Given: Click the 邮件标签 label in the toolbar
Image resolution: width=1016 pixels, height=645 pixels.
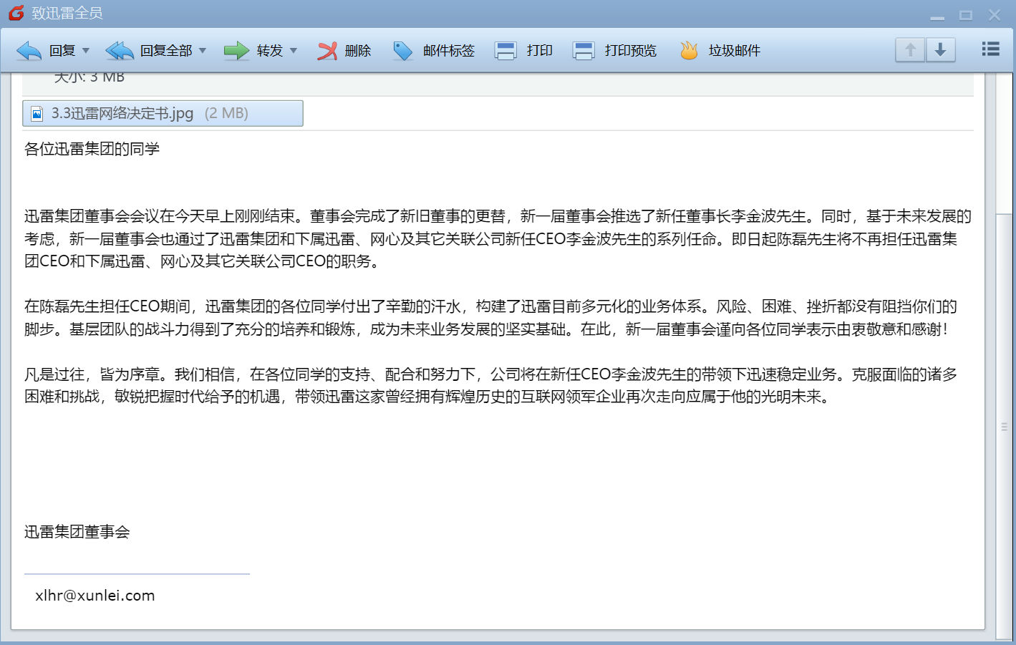Looking at the screenshot, I should [449, 51].
